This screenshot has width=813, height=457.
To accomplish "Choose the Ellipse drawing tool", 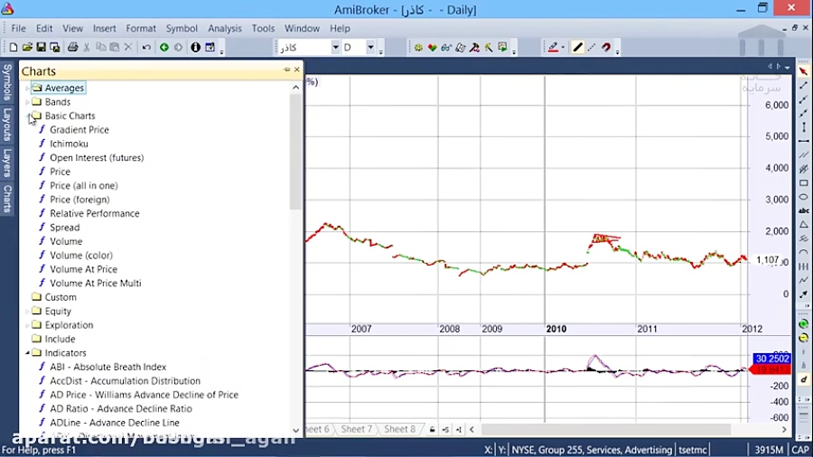I will click(x=803, y=197).
